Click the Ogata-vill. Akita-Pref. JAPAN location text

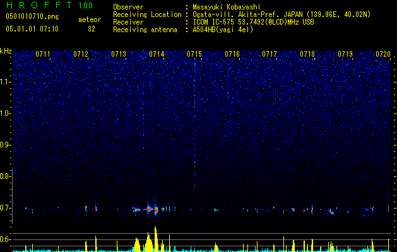pyautogui.click(x=281, y=14)
